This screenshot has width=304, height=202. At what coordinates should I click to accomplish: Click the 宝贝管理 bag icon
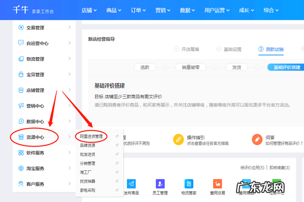[x=21, y=74]
